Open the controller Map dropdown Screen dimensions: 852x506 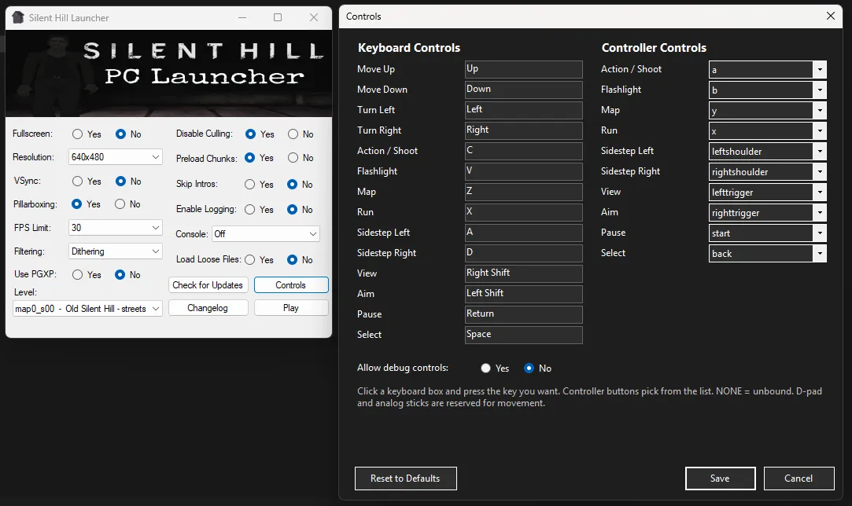tap(767, 111)
